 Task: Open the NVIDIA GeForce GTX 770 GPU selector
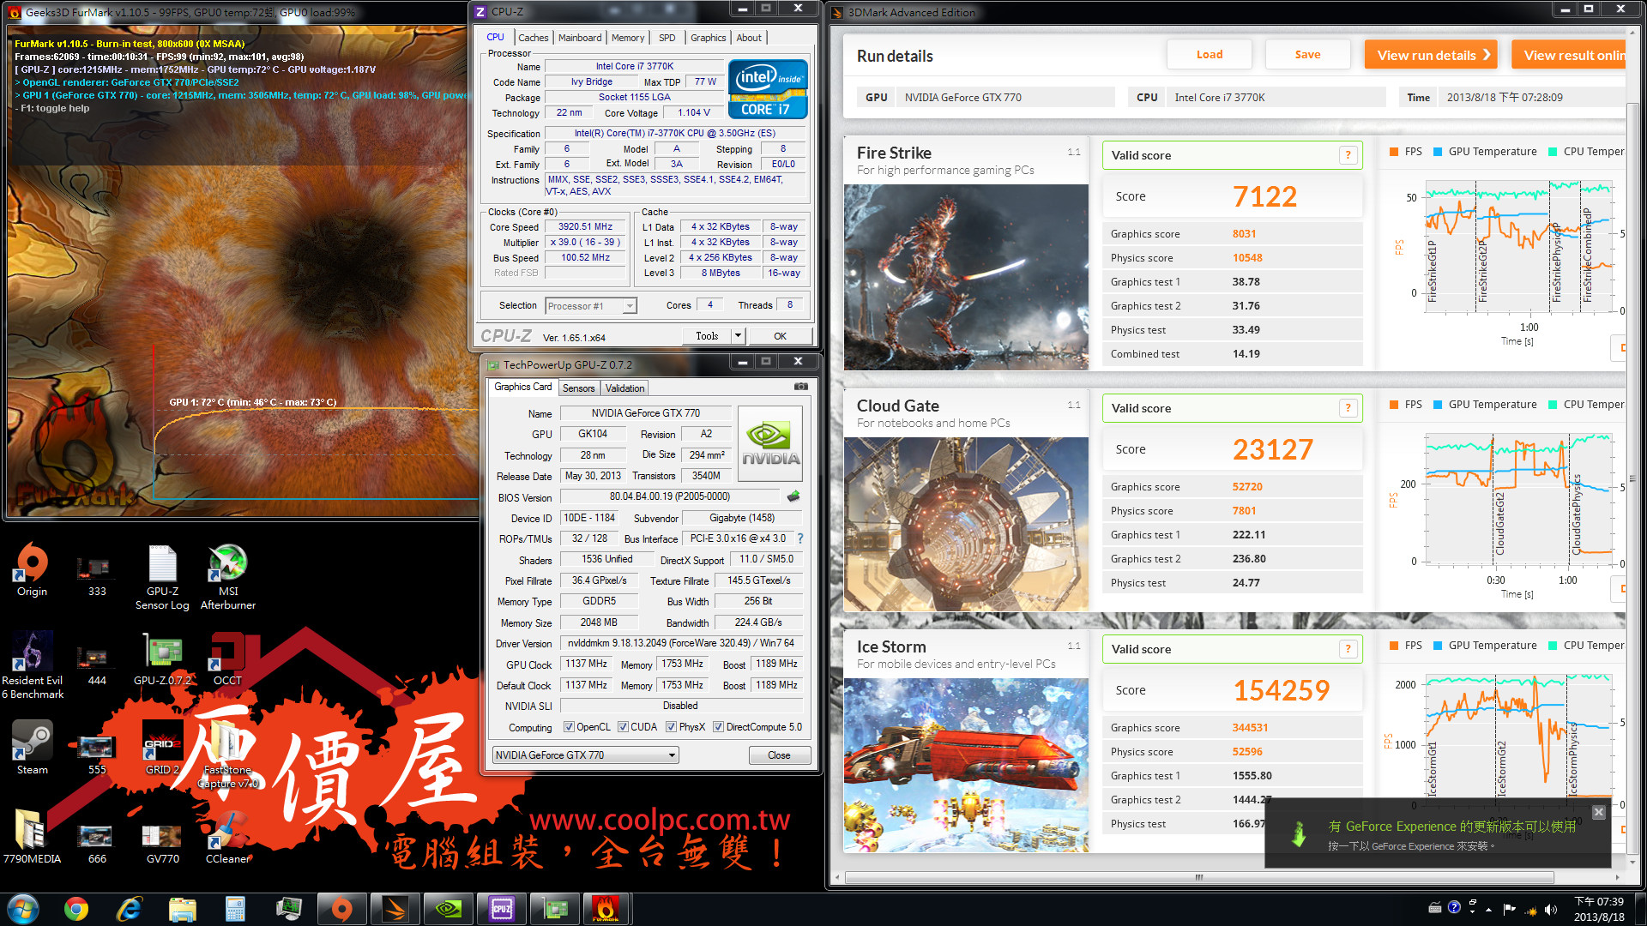click(x=585, y=755)
